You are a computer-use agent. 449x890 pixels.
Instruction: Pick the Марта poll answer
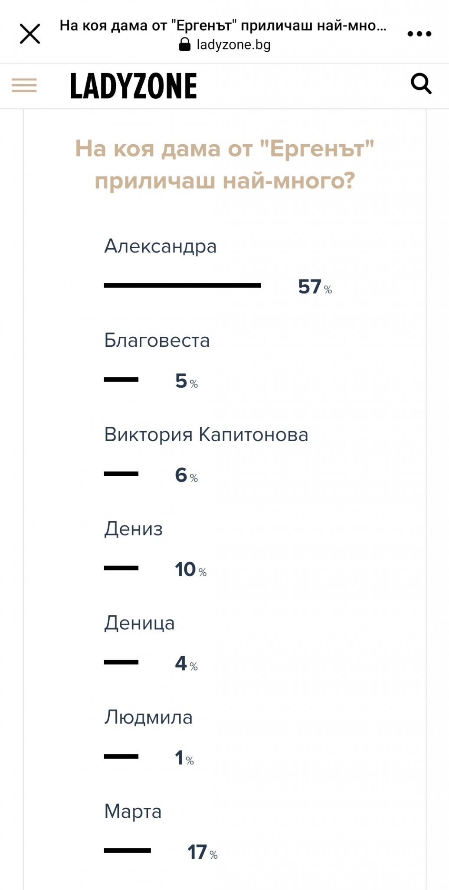pyautogui.click(x=133, y=811)
